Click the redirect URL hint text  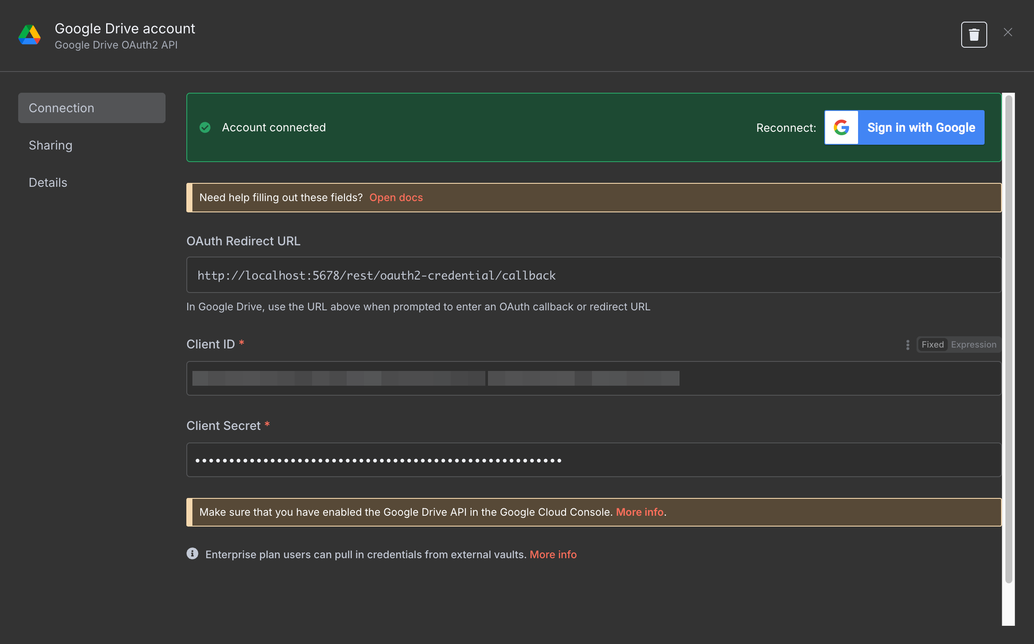coord(418,307)
